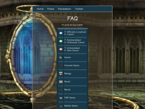Click the 'T: Fantranslated' text
145x109 pixels.
pyautogui.click(x=73, y=40)
